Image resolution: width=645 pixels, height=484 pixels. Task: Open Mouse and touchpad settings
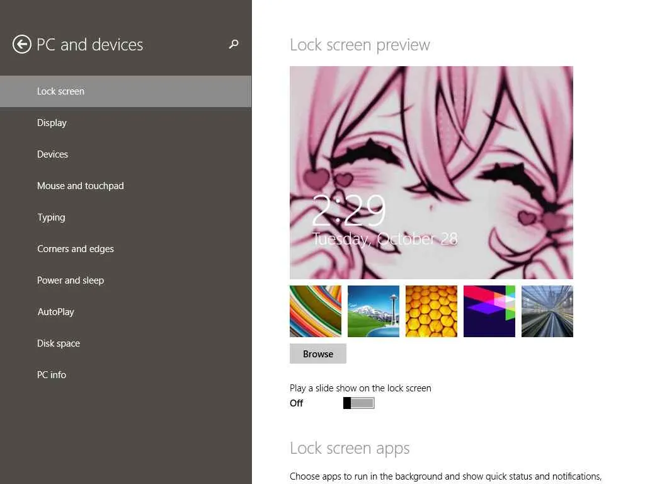pos(80,186)
